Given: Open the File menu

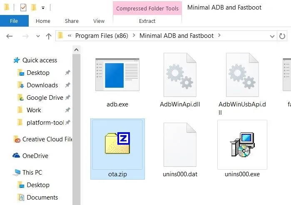Looking at the screenshot, I should (x=14, y=21).
